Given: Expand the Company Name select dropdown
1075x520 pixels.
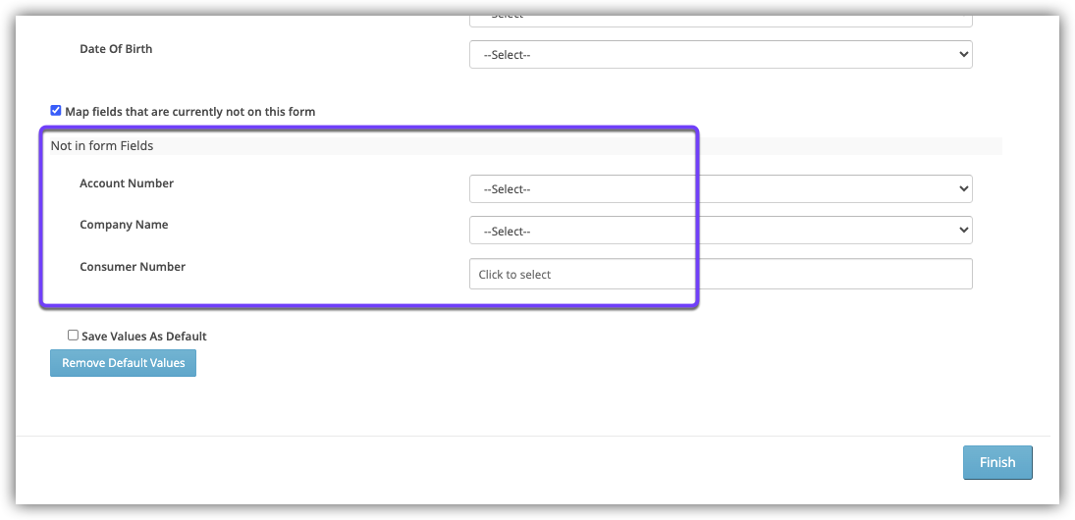Looking at the screenshot, I should pyautogui.click(x=720, y=231).
